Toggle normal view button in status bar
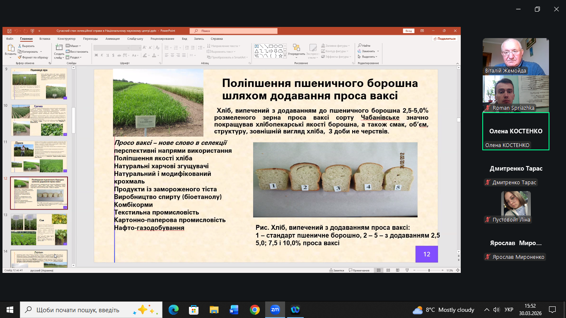Image resolution: width=566 pixels, height=318 pixels. pos(379,270)
